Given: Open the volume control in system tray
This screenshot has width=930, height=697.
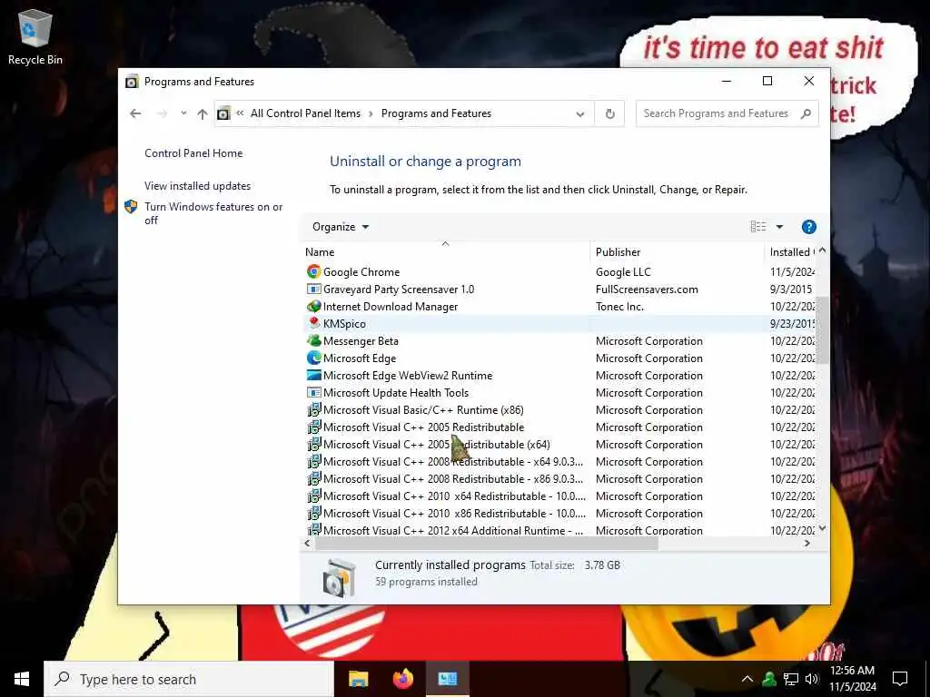Looking at the screenshot, I should point(812,679).
